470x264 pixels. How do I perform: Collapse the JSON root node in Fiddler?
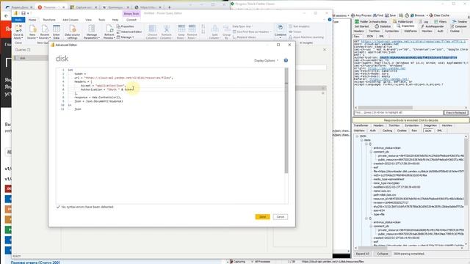(358, 136)
